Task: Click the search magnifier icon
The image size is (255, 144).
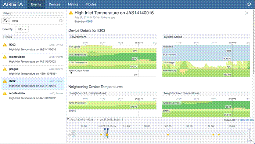Action: pyautogui.click(x=6, y=21)
